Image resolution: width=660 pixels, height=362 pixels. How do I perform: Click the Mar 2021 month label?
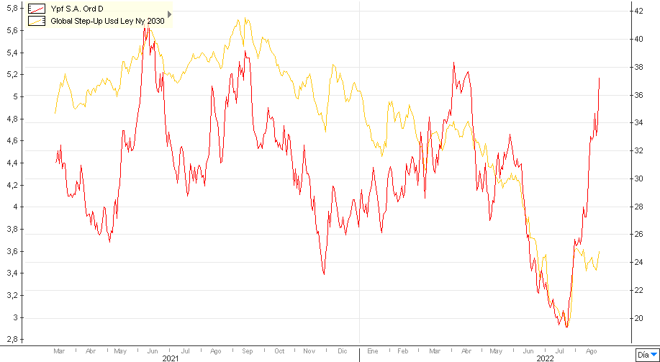(60, 350)
